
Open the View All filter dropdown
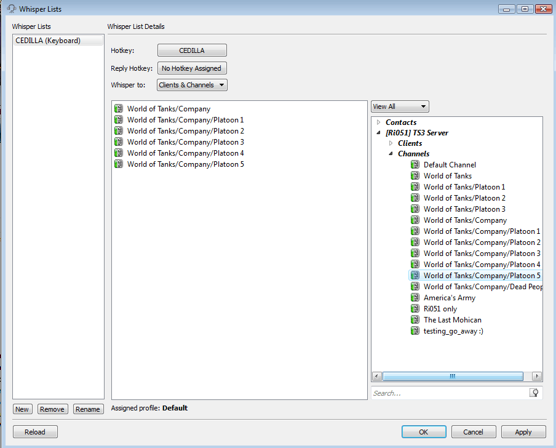coord(400,106)
